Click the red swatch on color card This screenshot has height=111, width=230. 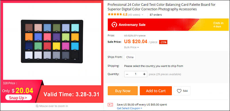[47, 46]
